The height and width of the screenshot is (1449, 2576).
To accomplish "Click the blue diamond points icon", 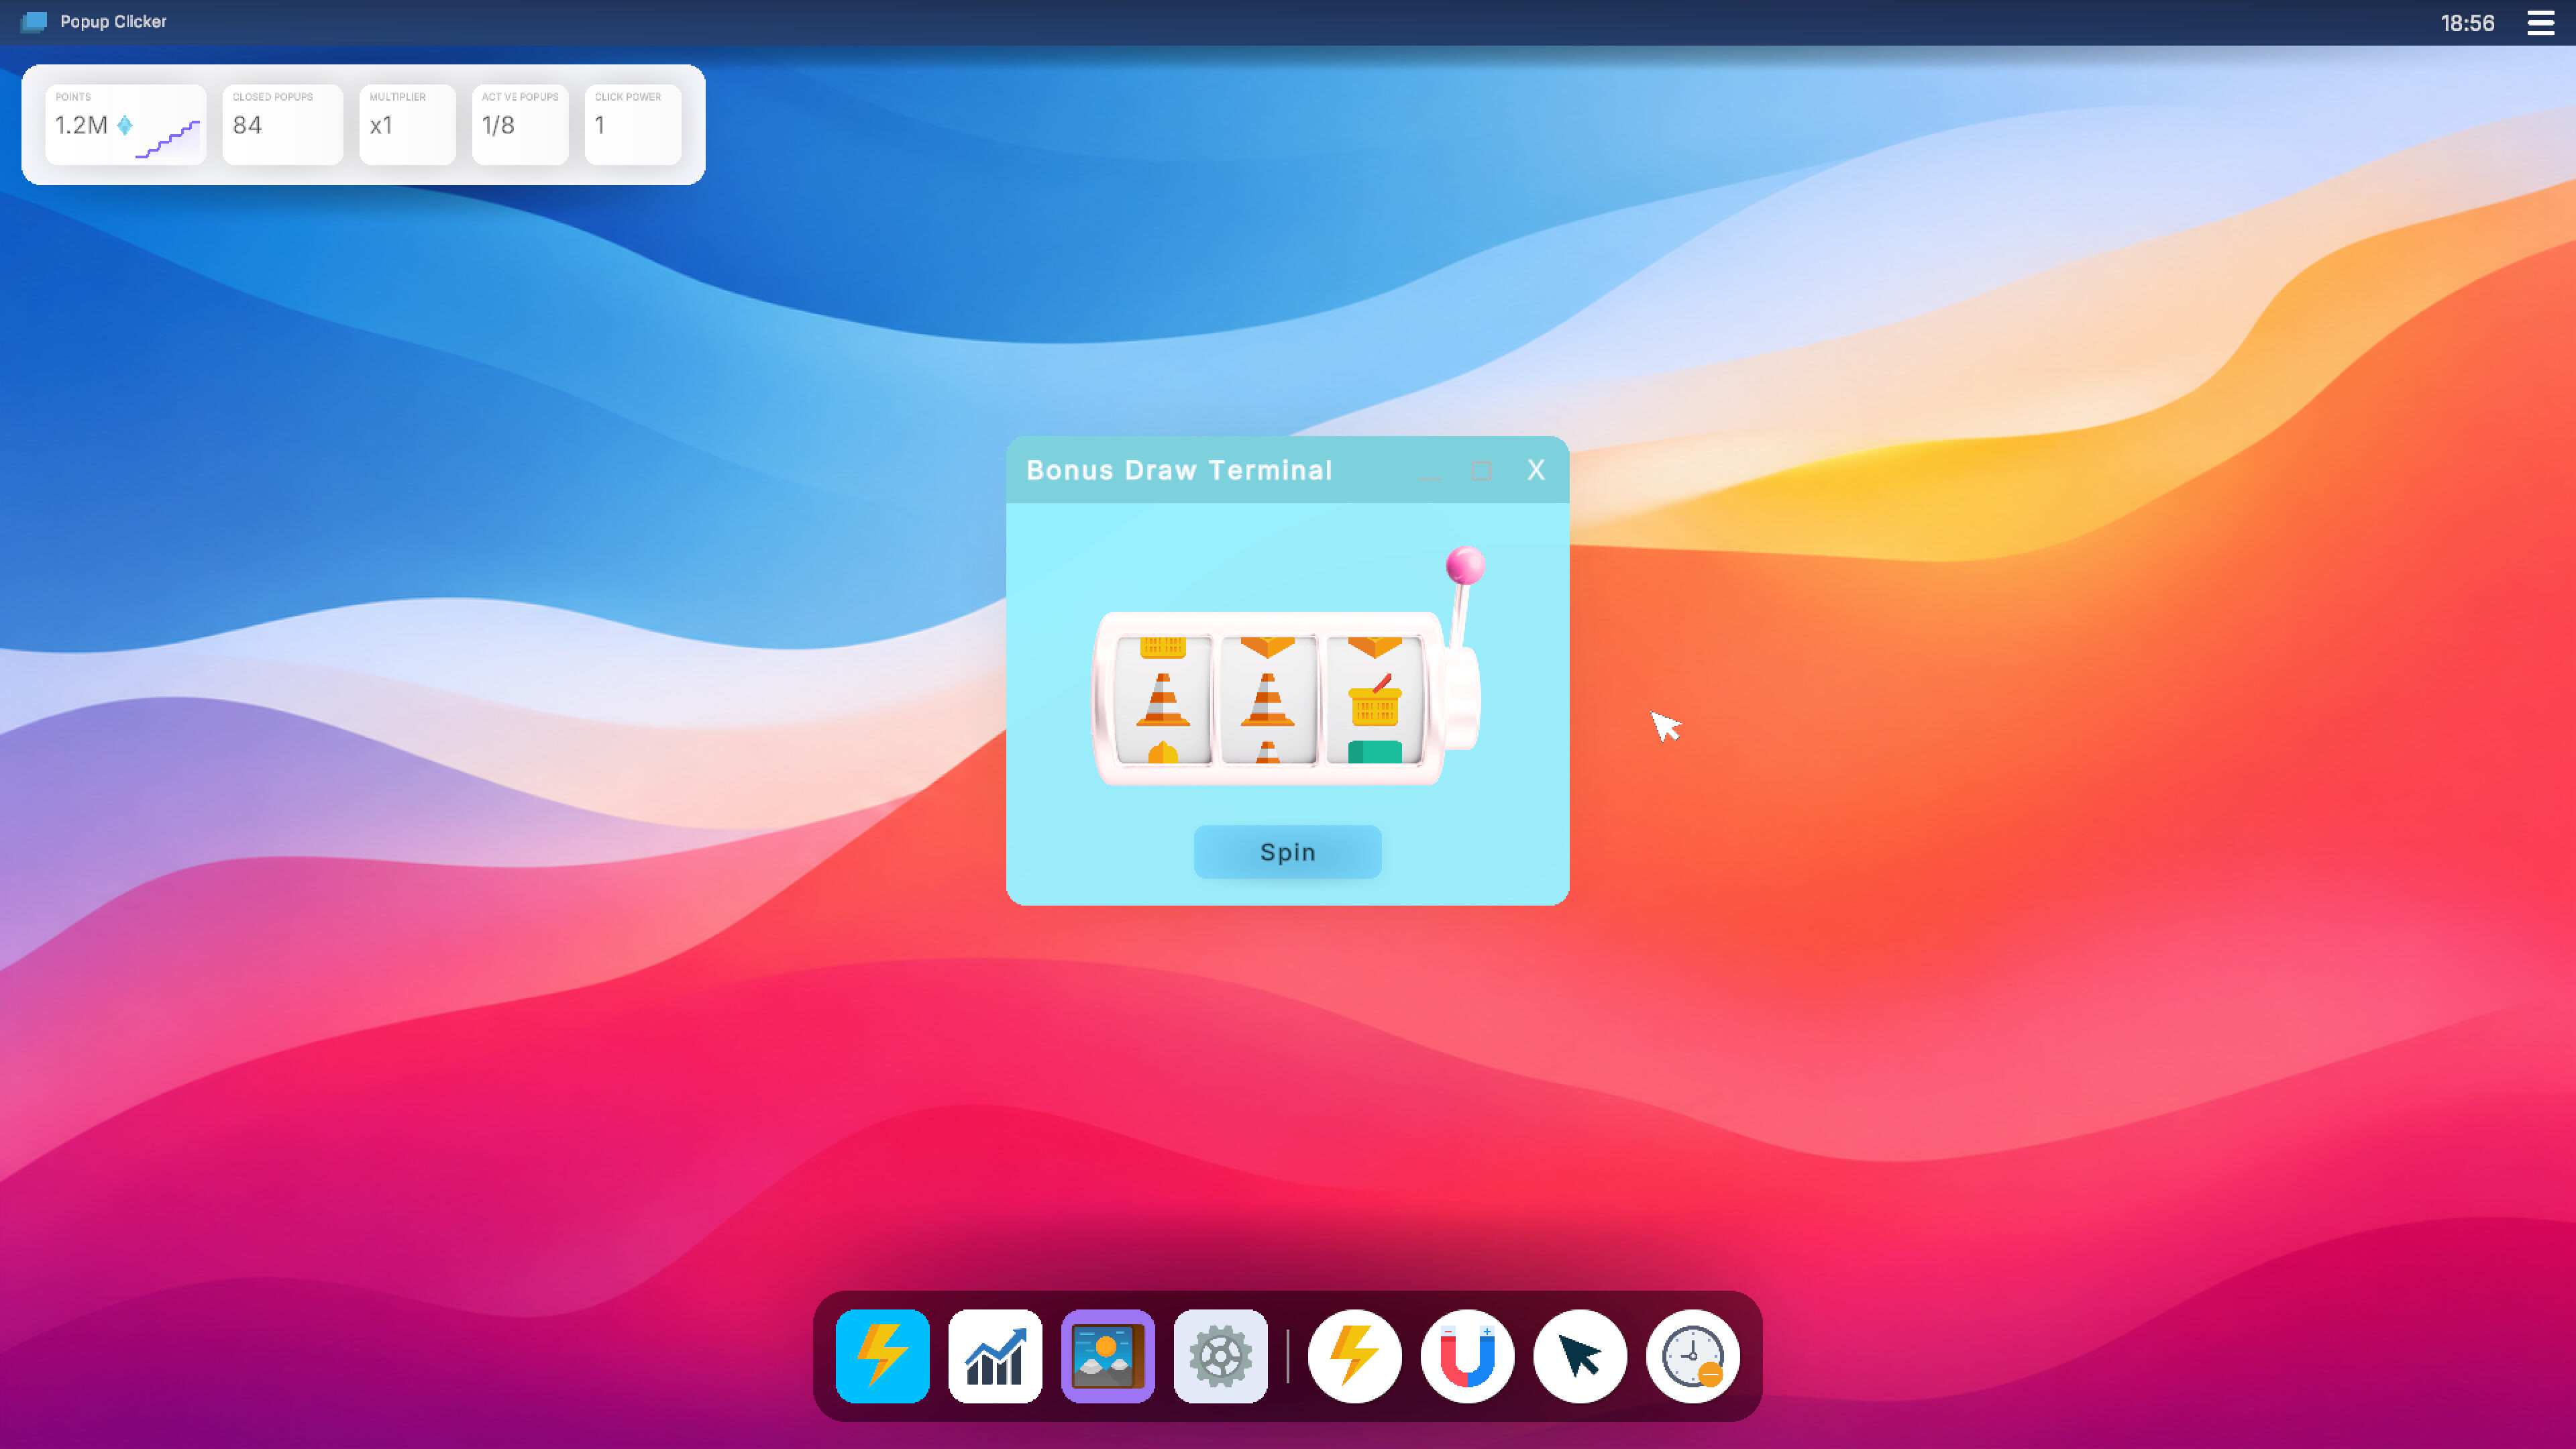I will (124, 125).
